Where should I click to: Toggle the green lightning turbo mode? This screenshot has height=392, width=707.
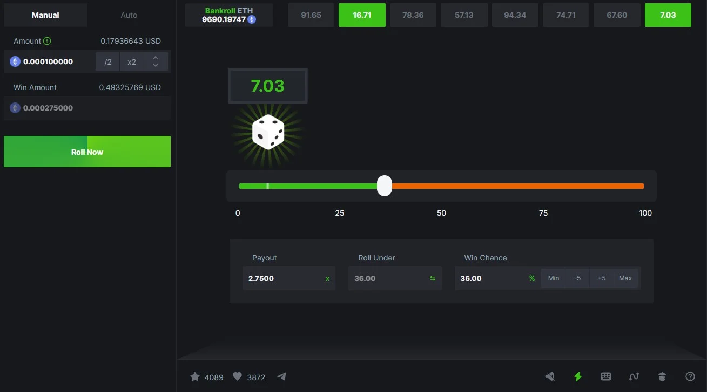pos(578,376)
